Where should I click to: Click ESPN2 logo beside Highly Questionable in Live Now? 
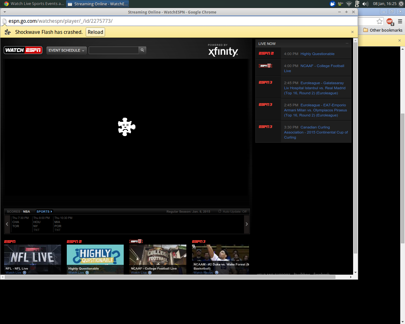[x=266, y=53]
